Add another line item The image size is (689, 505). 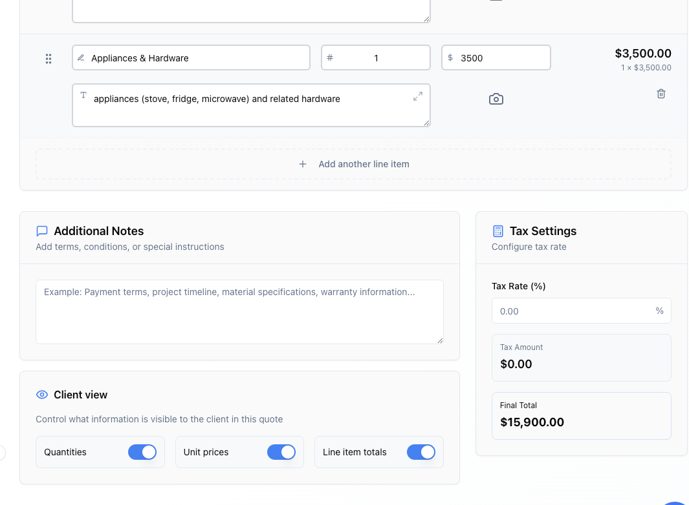tap(354, 164)
